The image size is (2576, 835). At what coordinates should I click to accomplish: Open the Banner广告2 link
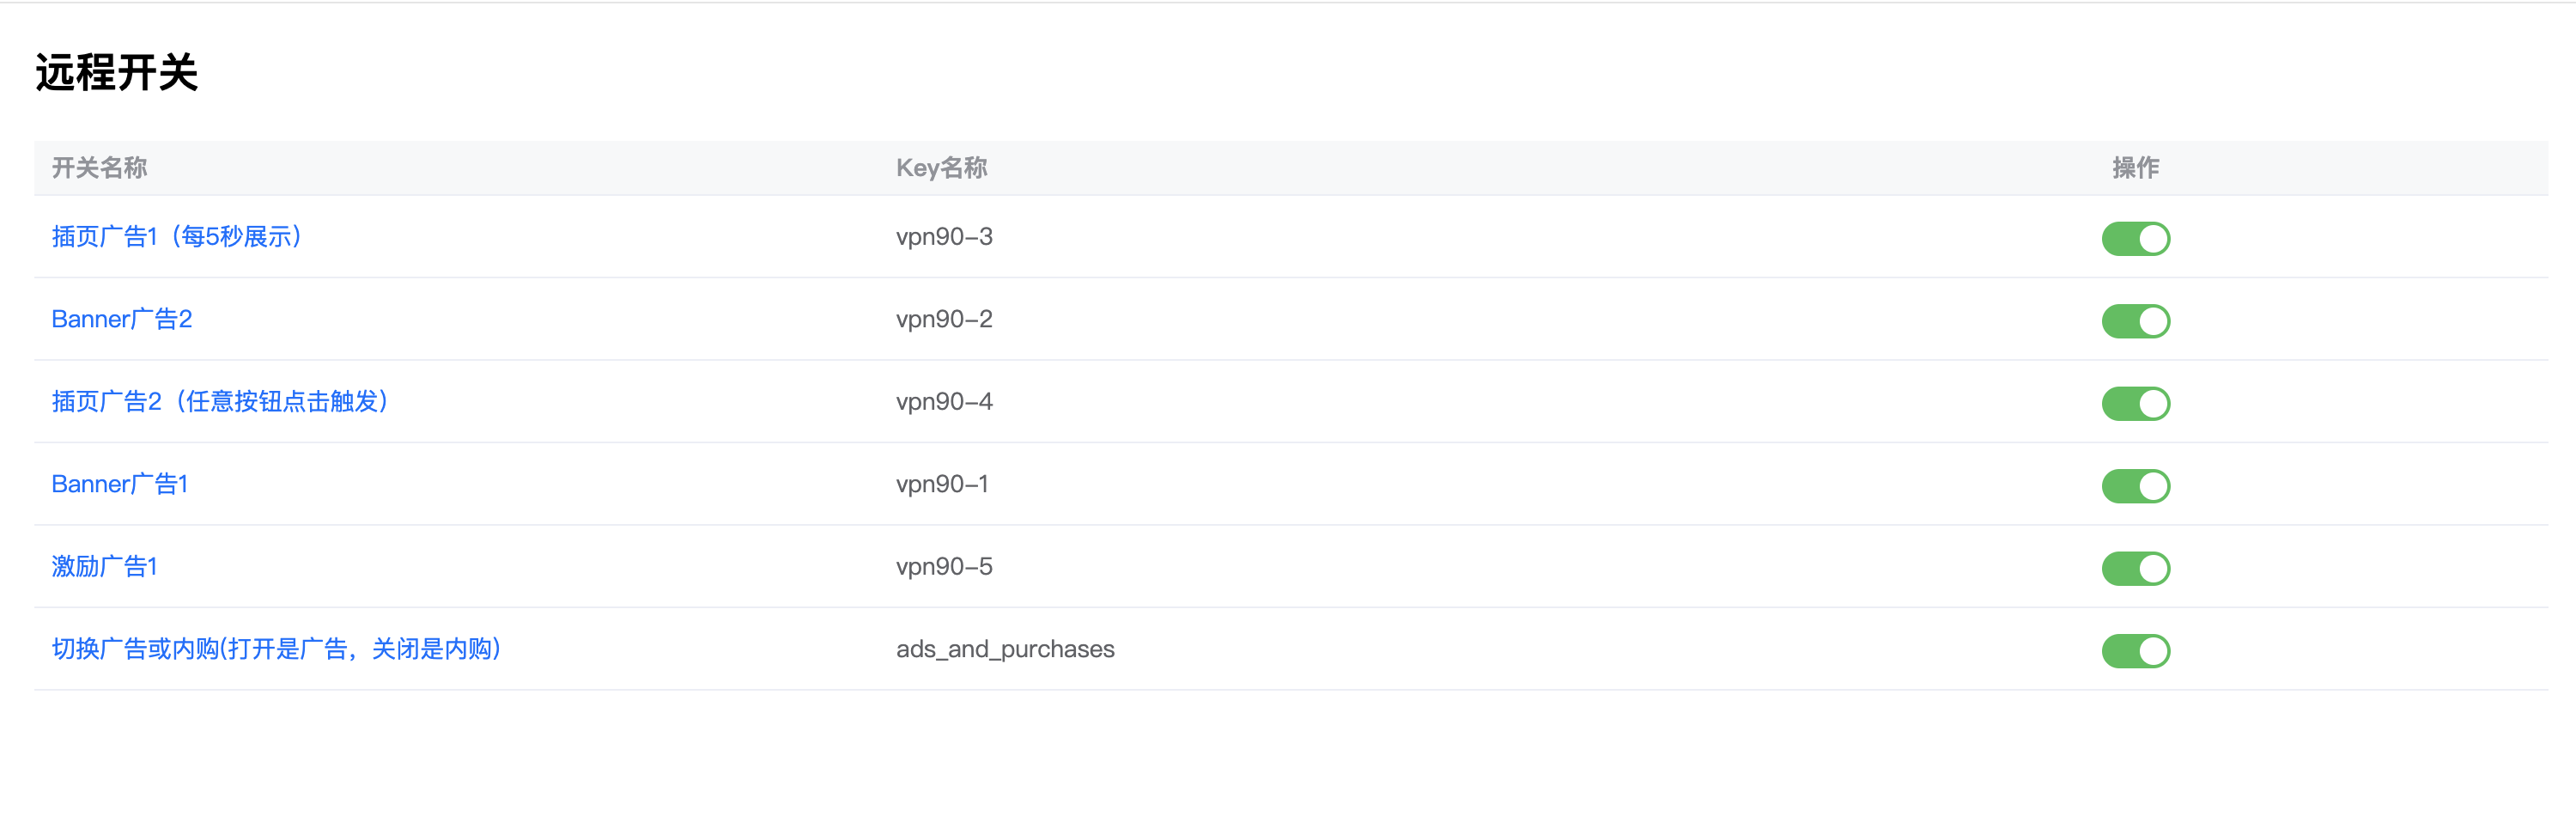(122, 319)
